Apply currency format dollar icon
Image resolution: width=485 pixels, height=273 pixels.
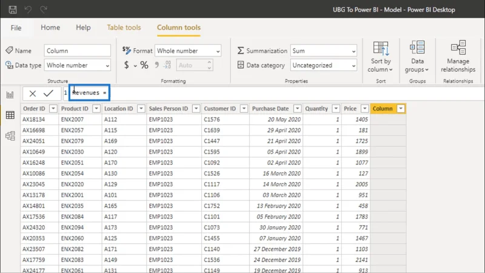pyautogui.click(x=126, y=65)
